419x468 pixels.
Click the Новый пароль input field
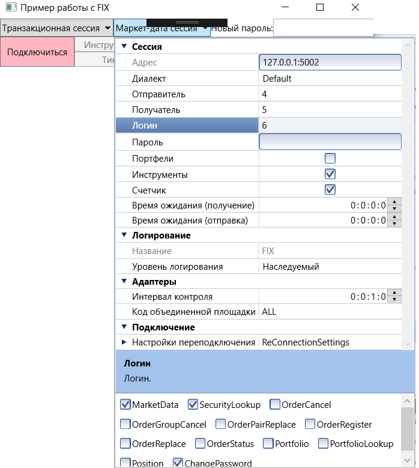323,28
